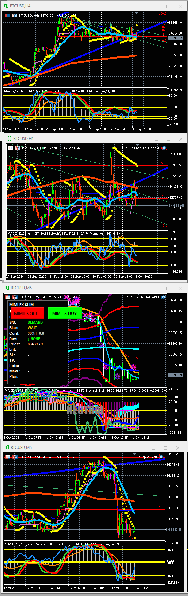The image size is (188, 596).
Task: Click chart icon beside BTCUSD, M5 in StopBotAlert chart
Action: 15,457
